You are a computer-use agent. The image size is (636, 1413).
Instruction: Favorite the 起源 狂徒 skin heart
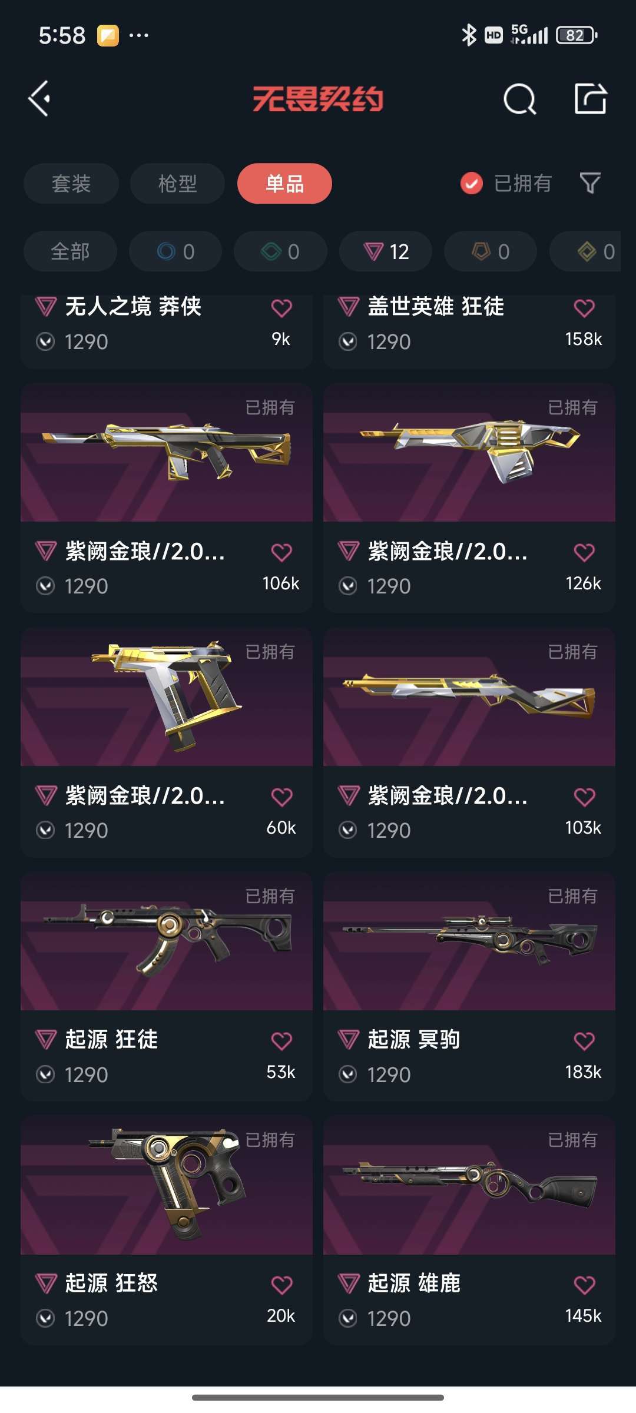pos(281,1041)
